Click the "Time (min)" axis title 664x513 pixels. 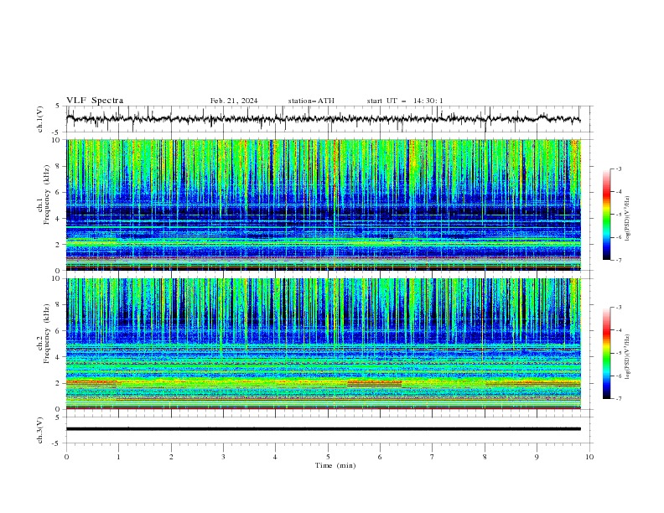tap(335, 465)
